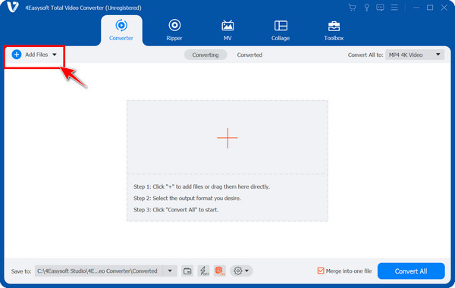Screen dimensions: 455x288
Task: Switch to the Collage tab
Action: 281,30
